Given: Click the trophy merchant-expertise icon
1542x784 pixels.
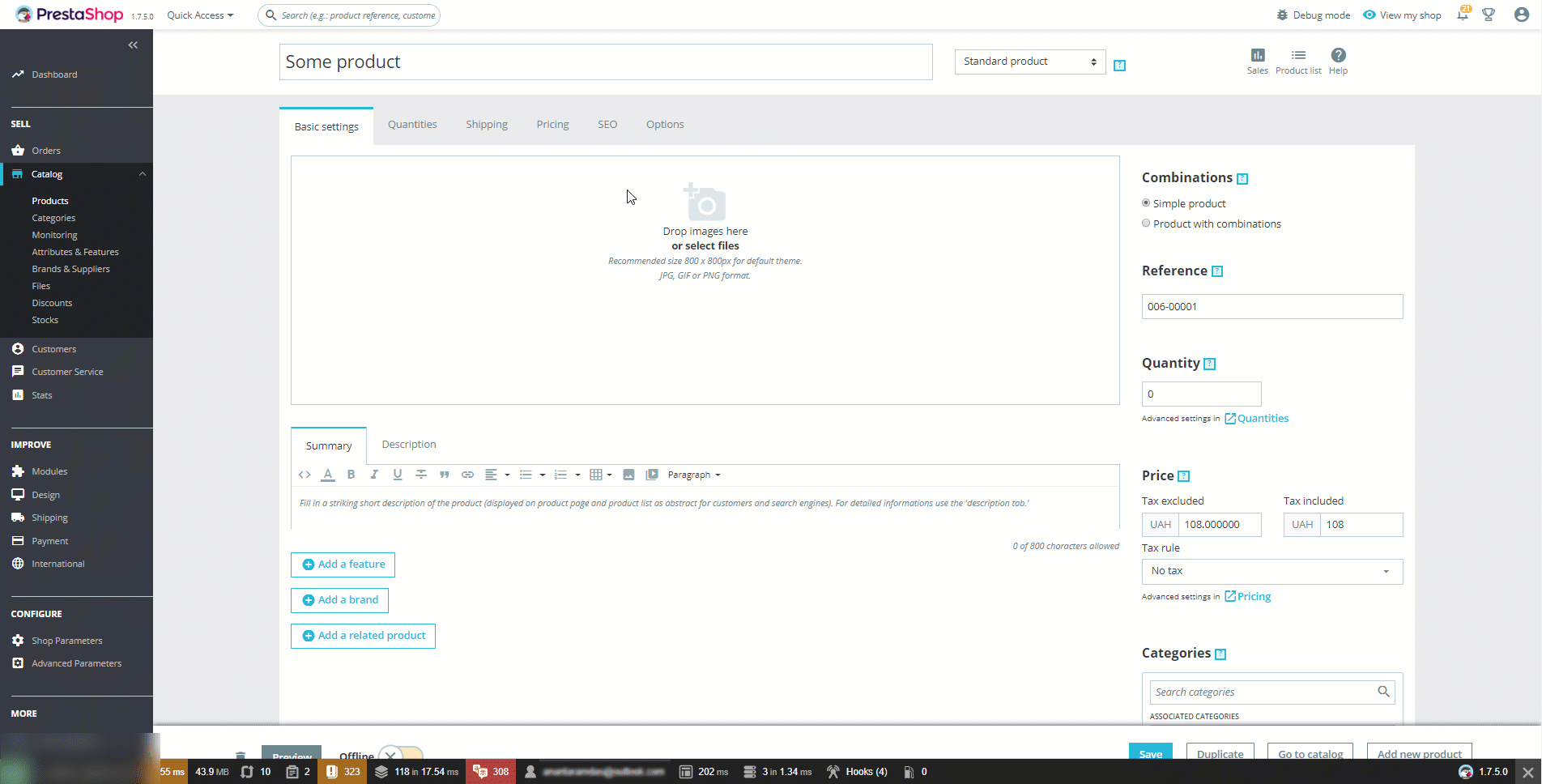Looking at the screenshot, I should click(1489, 15).
